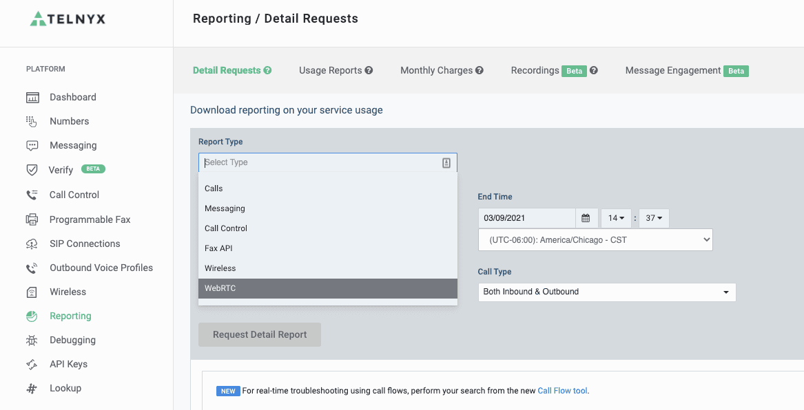Viewport: 804px width, 410px height.
Task: Click help icon beside Detail Requests
Action: (268, 71)
